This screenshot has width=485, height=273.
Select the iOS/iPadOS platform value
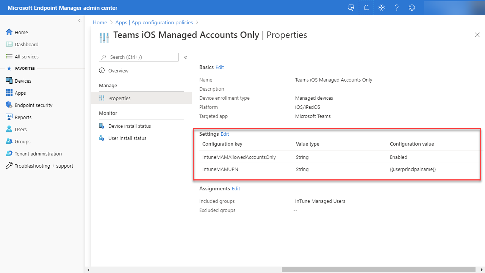point(308,107)
